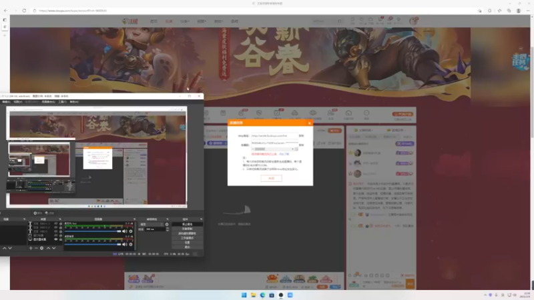
Task: Open the gauge icon in the streamer toolbar
Action: (x=348, y=113)
